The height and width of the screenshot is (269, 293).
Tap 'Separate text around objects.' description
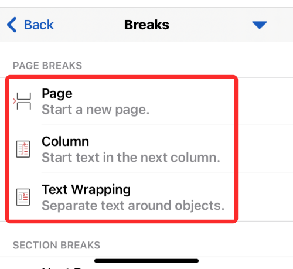133,206
